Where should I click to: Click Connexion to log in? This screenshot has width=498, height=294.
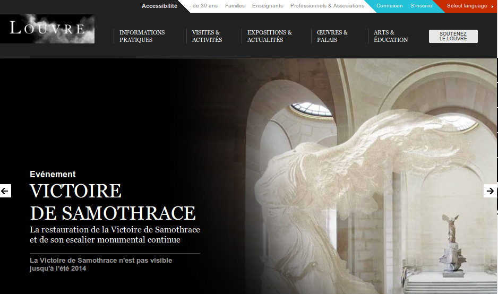point(389,6)
